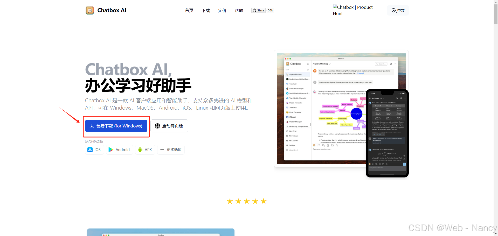The height and width of the screenshot is (236, 498).
Task: Click the 办公学习好助手 headline text
Action: coord(138,85)
